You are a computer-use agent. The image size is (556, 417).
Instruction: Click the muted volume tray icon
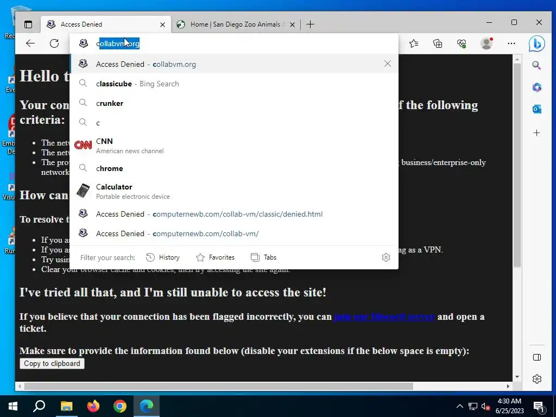486,406
